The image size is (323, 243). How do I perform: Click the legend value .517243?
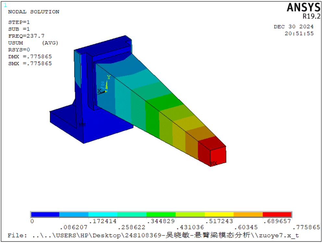click(x=219, y=221)
